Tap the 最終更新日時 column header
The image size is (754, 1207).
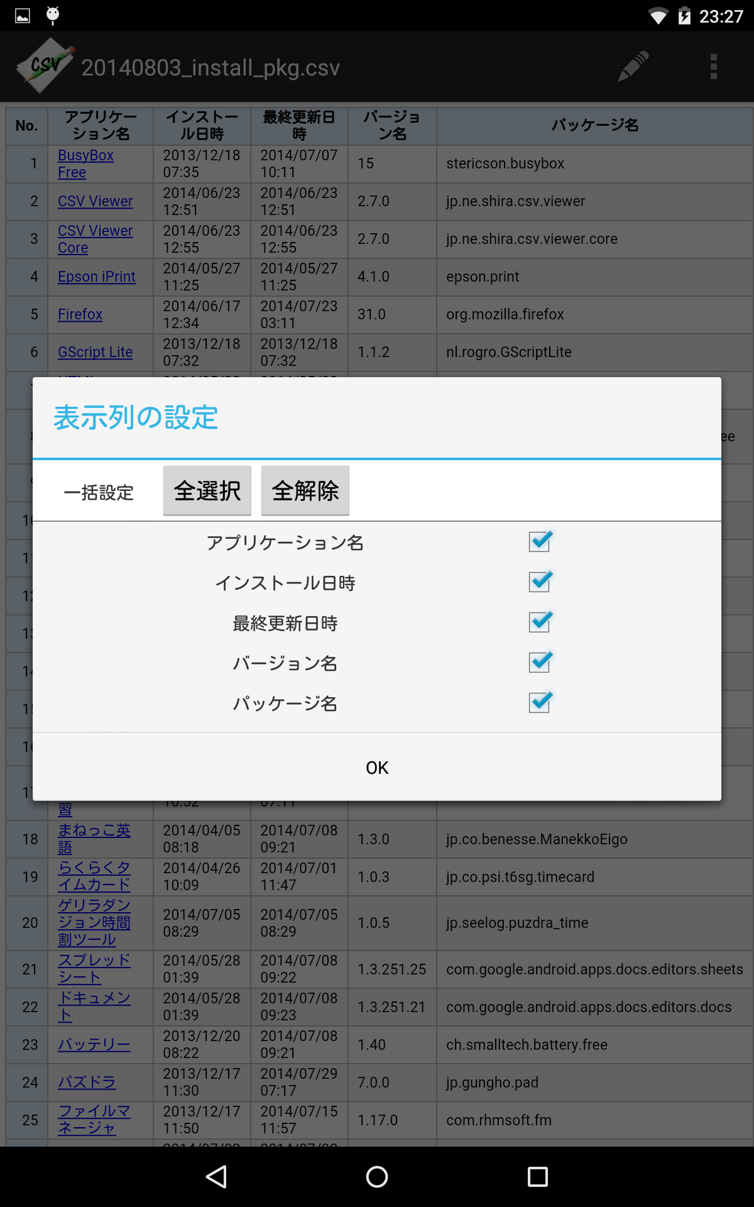(299, 126)
